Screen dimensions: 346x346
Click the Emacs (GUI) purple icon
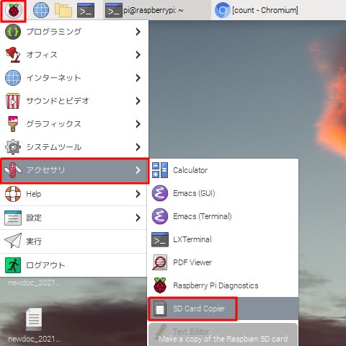160,193
